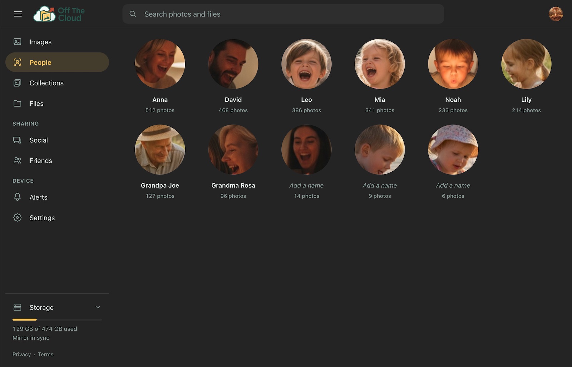Viewport: 572px width, 367px height.
Task: Open Grandma Rosa's face thumbnail
Action: coord(233,150)
